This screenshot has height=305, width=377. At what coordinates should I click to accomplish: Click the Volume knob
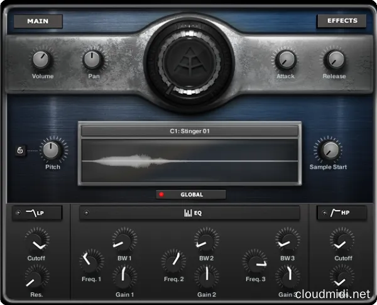tap(41, 60)
